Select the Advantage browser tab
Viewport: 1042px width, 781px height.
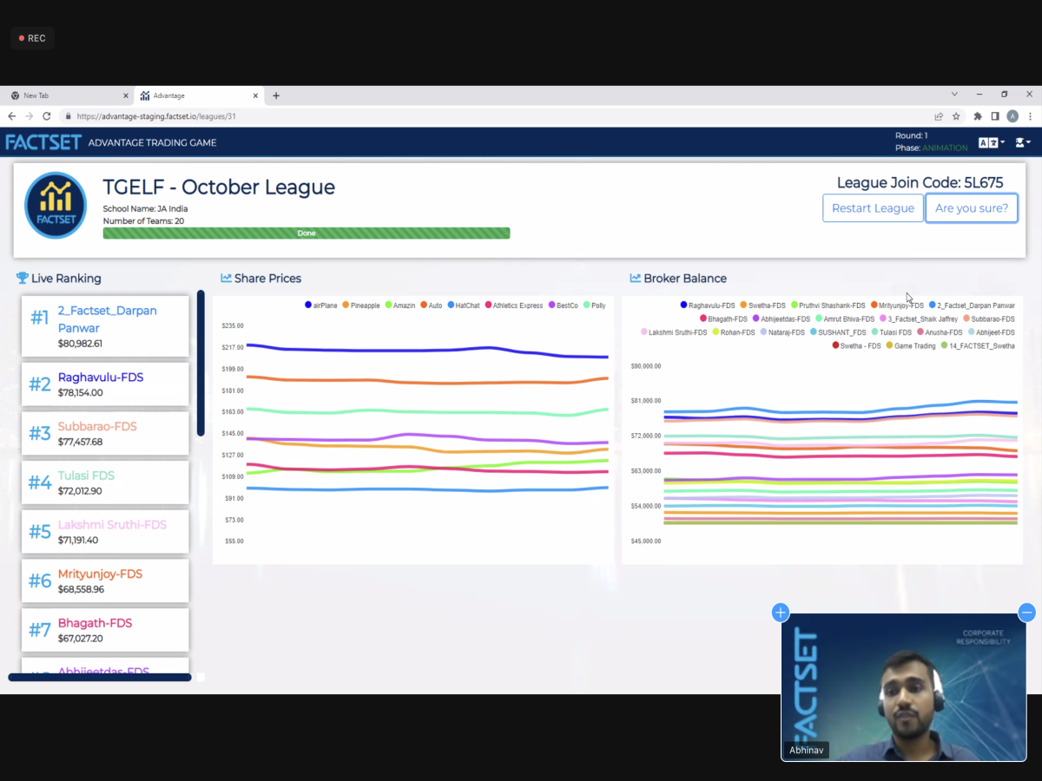[x=200, y=95]
